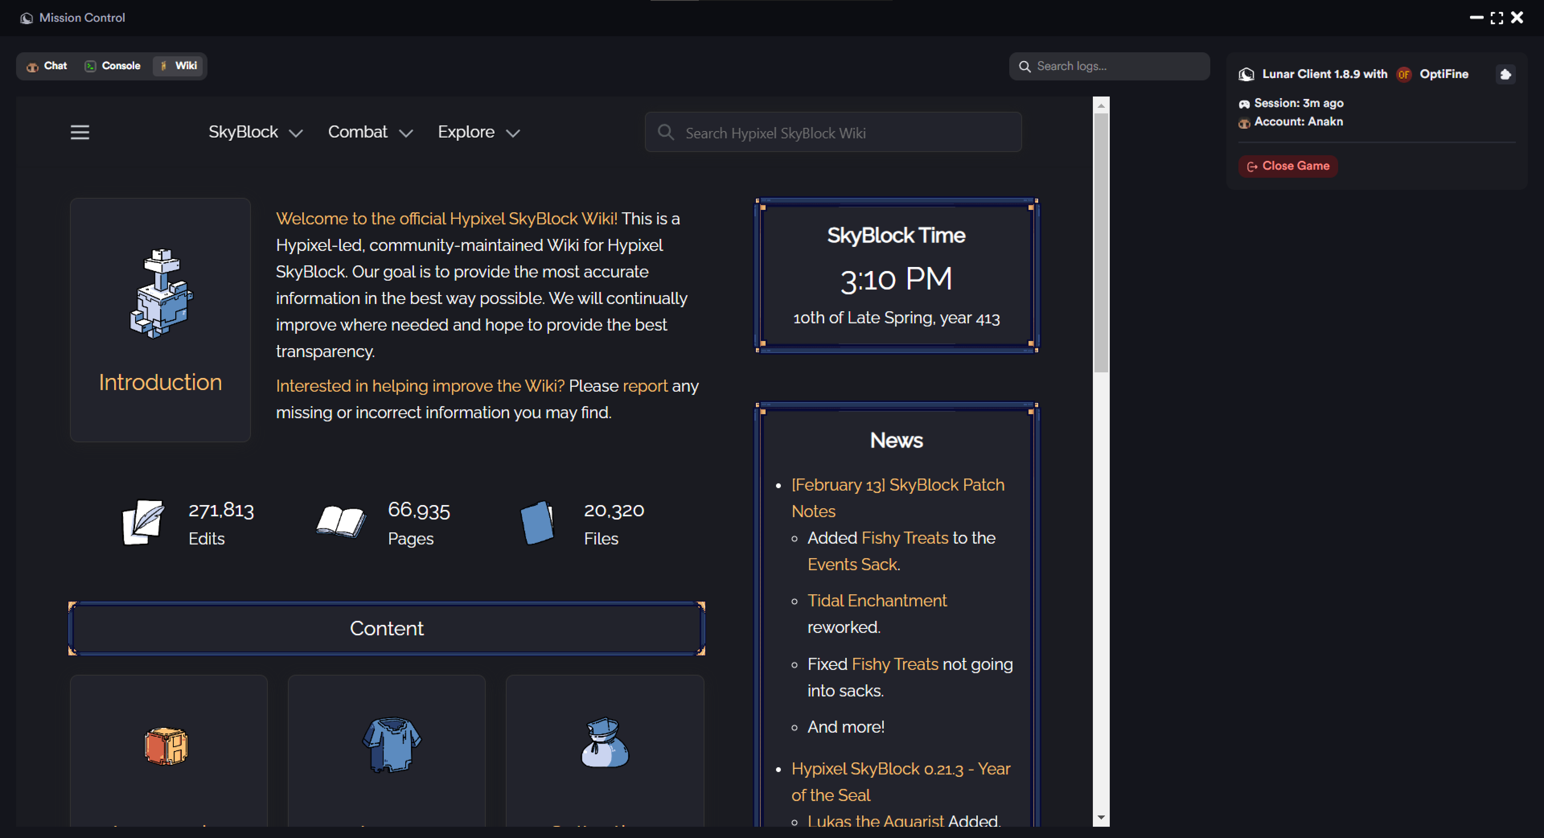The width and height of the screenshot is (1544, 838).
Task: Focus the Search logs field
Action: pos(1109,66)
